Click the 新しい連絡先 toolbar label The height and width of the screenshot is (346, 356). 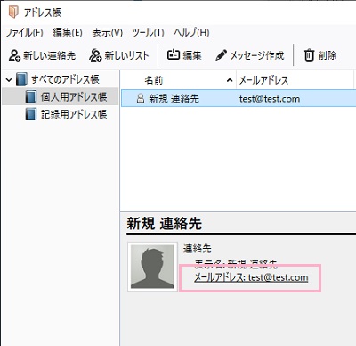coord(50,55)
